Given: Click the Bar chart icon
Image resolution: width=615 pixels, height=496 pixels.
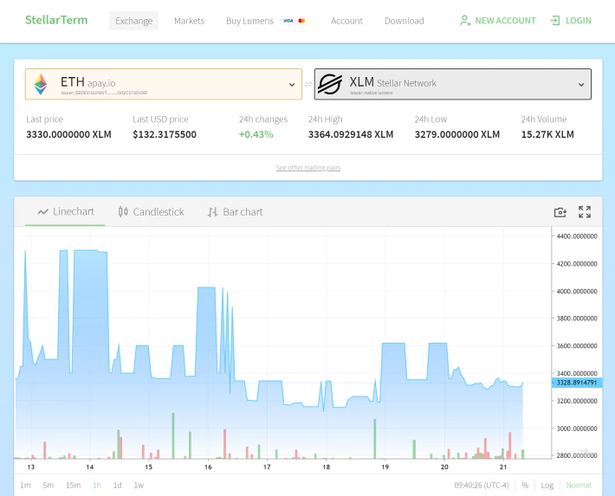Looking at the screenshot, I should [x=212, y=212].
